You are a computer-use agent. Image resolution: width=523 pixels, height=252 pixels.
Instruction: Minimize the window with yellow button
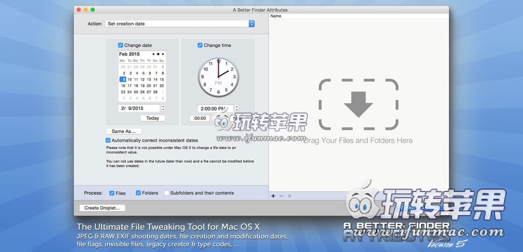pyautogui.click(x=86, y=10)
